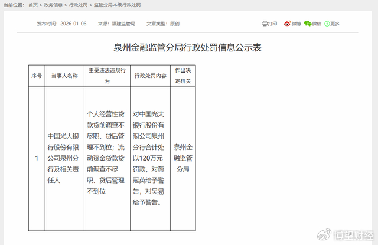The image size is (378, 245).
Task: Share via the WeChat green icon
Action: [x=308, y=24]
